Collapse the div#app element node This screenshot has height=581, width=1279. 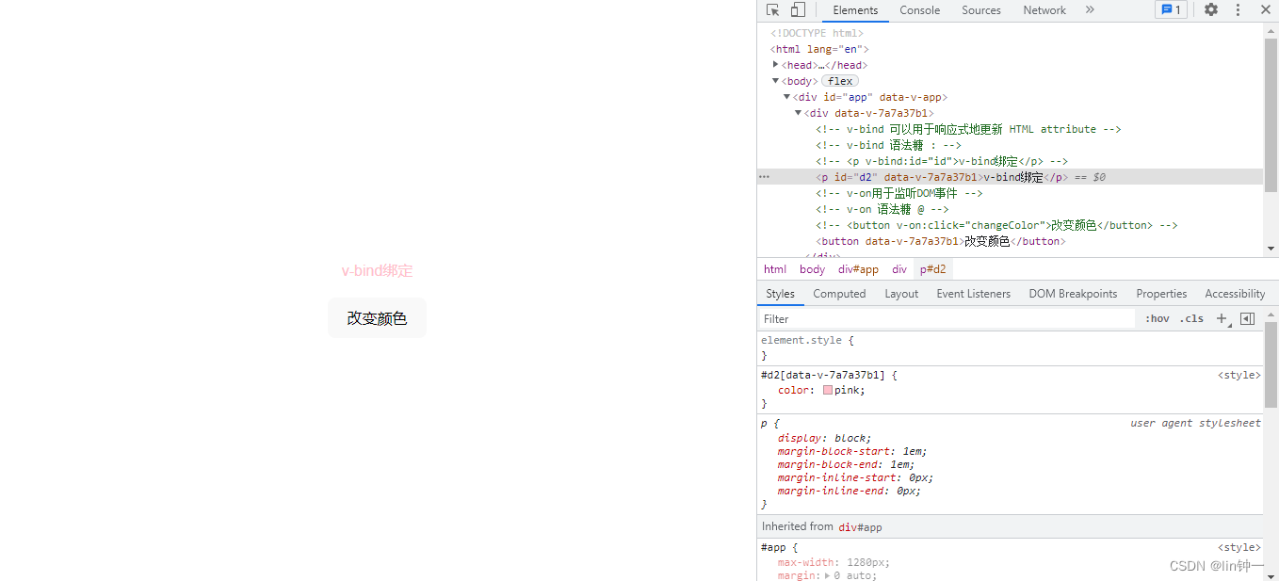click(x=786, y=97)
